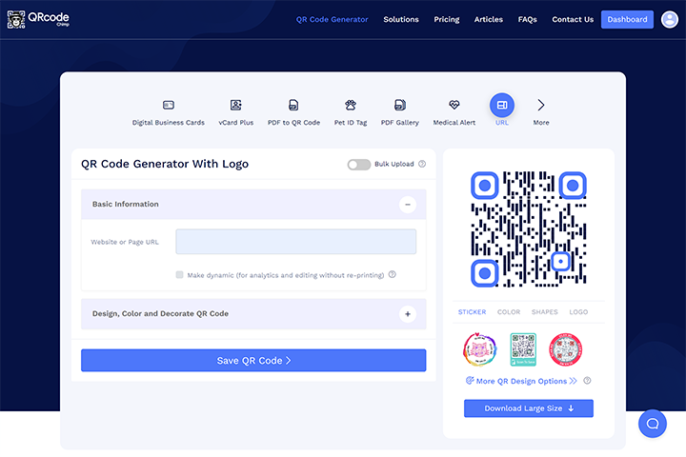Check the Make dynamic checkbox

point(179,274)
